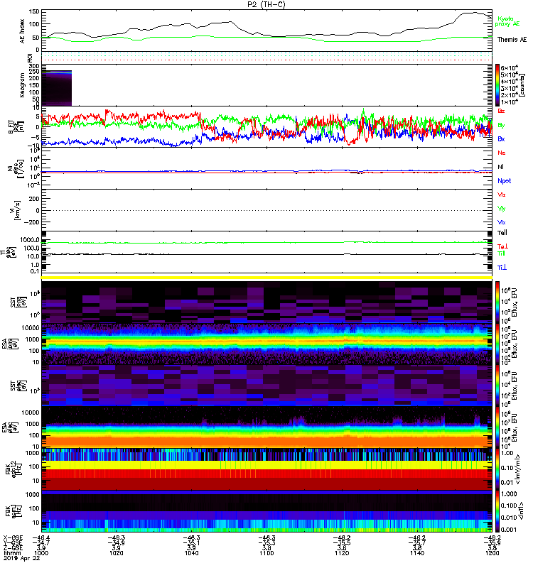
Task: Click the yellow bar above the SST panel
Action: (267, 278)
